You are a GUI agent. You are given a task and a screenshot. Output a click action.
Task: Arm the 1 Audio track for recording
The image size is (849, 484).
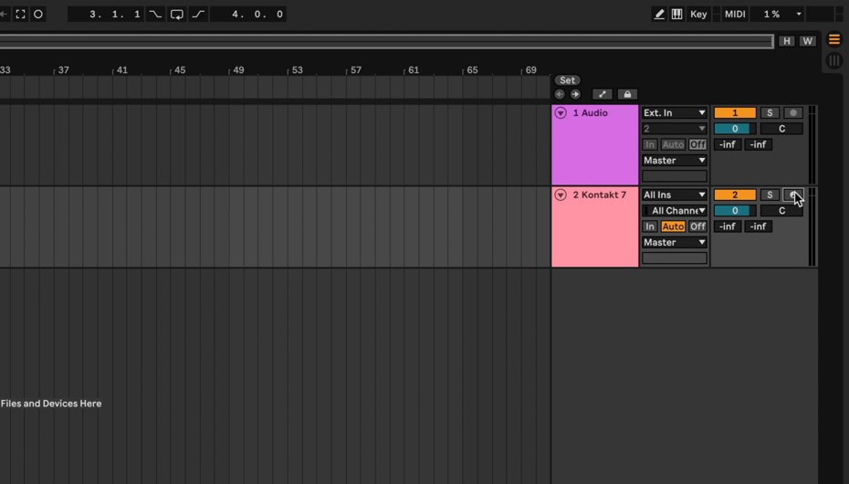coord(793,113)
